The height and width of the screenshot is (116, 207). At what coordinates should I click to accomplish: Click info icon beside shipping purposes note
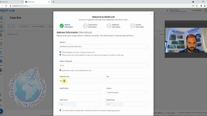tap(60, 110)
